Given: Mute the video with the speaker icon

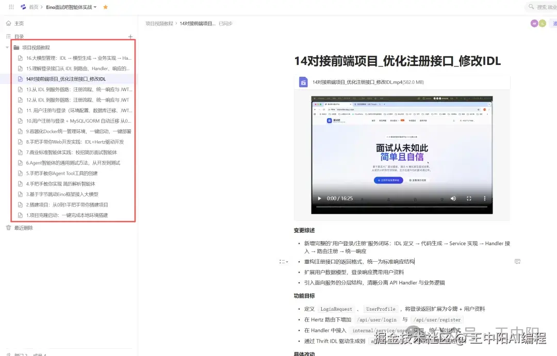Looking at the screenshot, I should 453,198.
